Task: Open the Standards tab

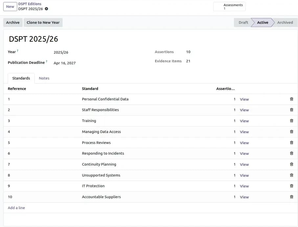Action: click(x=21, y=78)
